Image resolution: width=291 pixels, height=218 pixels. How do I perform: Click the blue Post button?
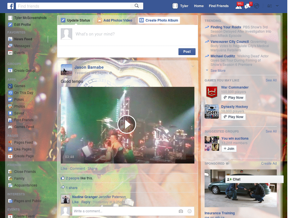pyautogui.click(x=187, y=52)
